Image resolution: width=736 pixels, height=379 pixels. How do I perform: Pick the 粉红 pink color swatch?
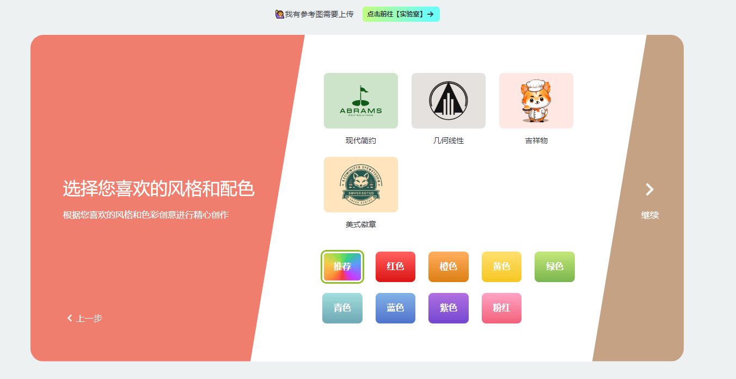click(x=501, y=308)
